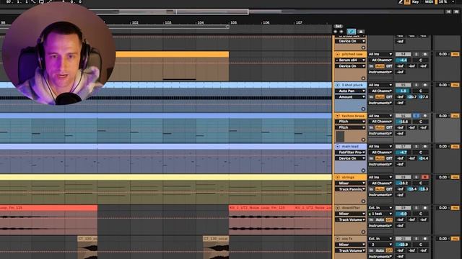Add automation lane on downlifter track
This screenshot has height=259, width=462.
tap(363, 232)
